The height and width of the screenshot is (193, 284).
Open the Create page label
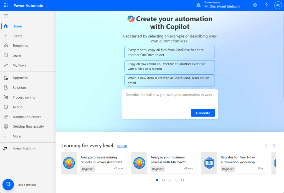click(17, 36)
